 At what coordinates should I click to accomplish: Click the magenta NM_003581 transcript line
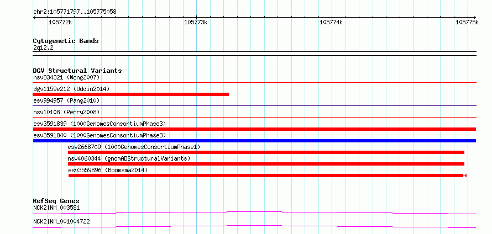[x=254, y=212]
